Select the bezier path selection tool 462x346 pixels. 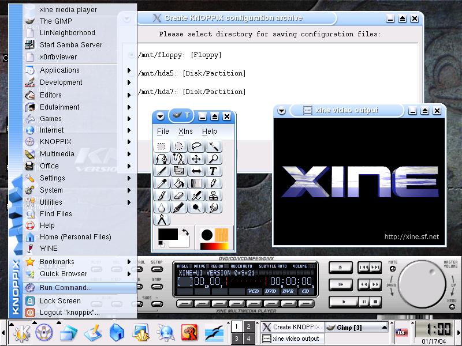tap(162, 159)
